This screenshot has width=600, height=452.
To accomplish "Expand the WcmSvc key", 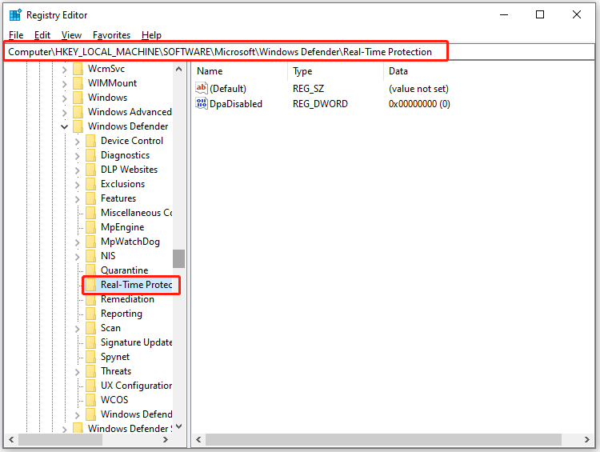I will tap(64, 70).
